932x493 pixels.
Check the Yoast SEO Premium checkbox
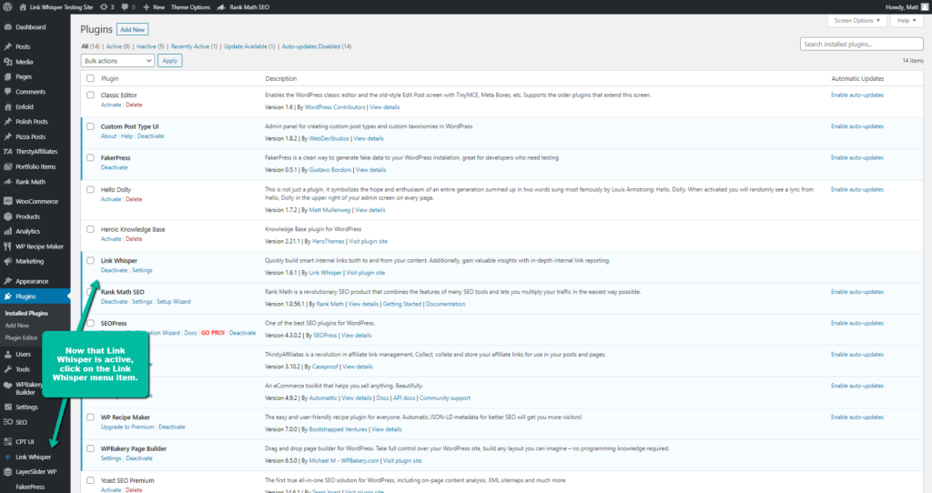click(90, 480)
